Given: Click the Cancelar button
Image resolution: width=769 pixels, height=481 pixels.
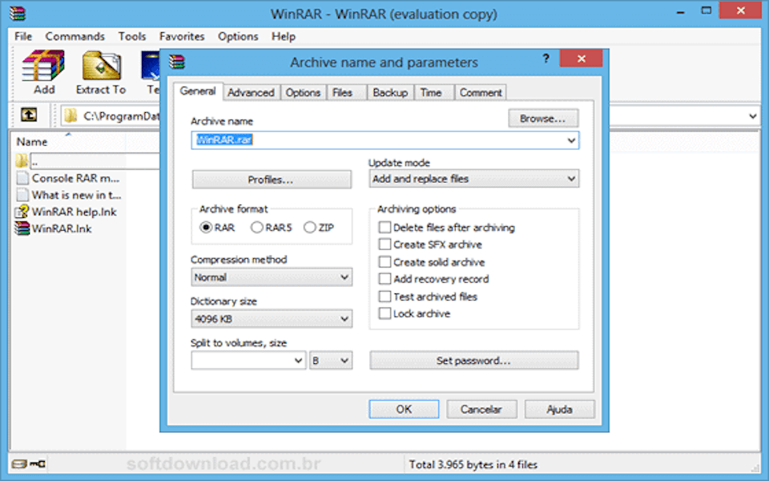Looking at the screenshot, I should [481, 410].
